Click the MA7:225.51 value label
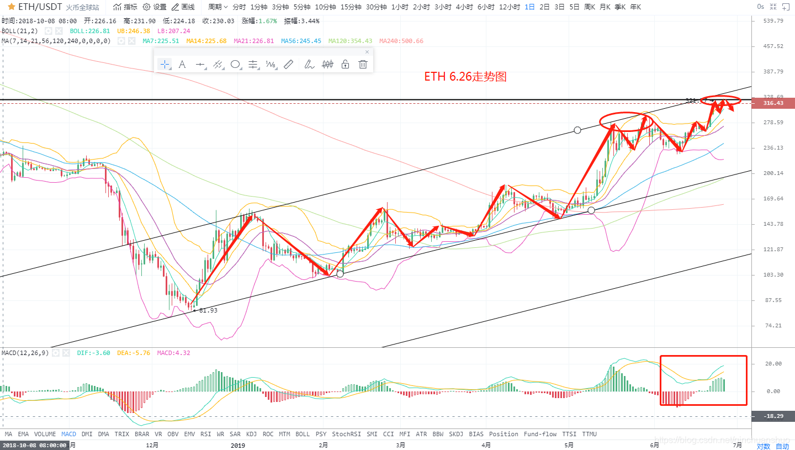This screenshot has height=450, width=795. coord(161,41)
